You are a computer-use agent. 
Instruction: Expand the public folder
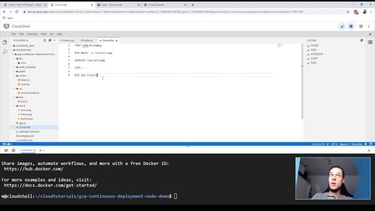point(22,72)
